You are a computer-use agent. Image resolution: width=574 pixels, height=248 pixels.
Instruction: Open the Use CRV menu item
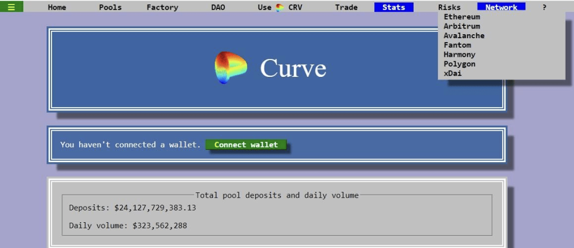click(280, 7)
